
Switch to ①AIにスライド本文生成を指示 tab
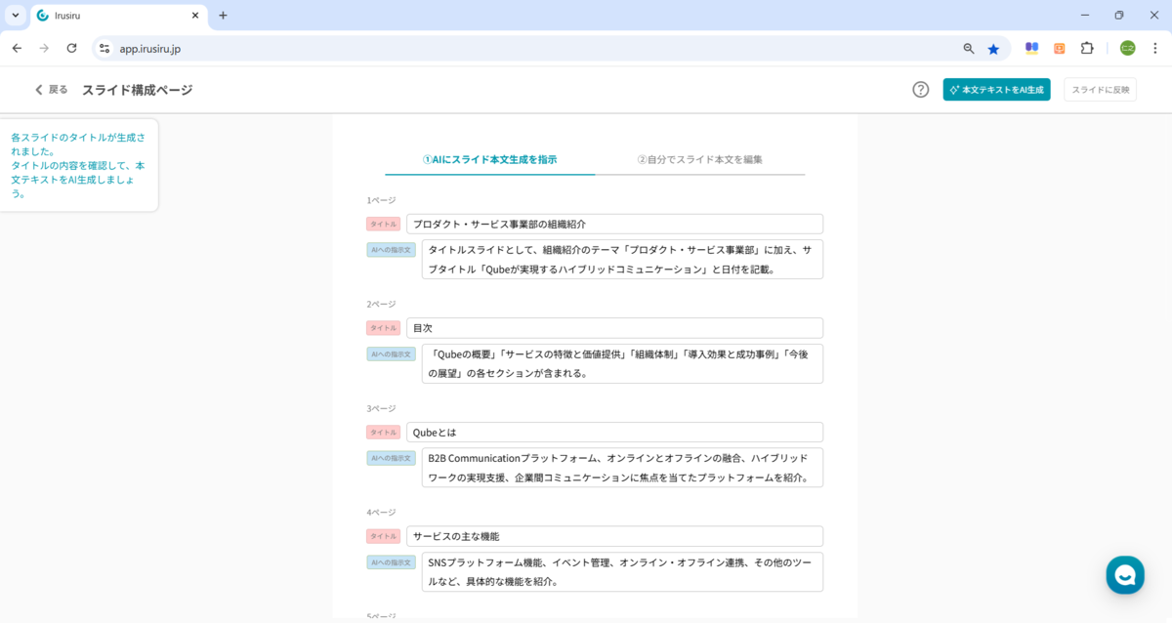(x=489, y=159)
